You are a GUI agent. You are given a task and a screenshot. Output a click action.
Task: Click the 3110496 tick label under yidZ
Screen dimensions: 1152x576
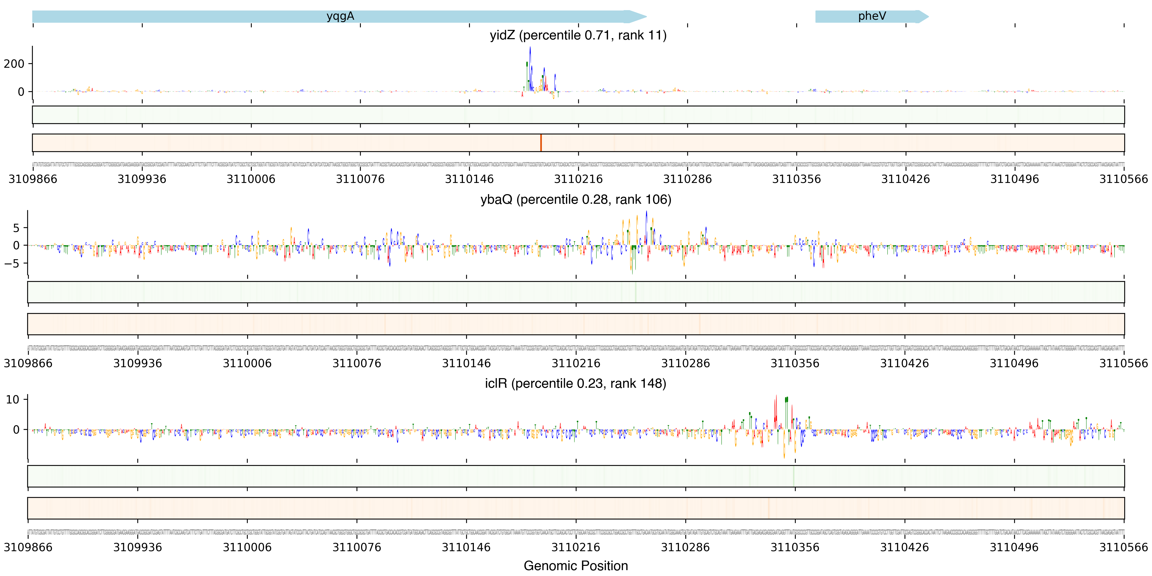point(1014,179)
